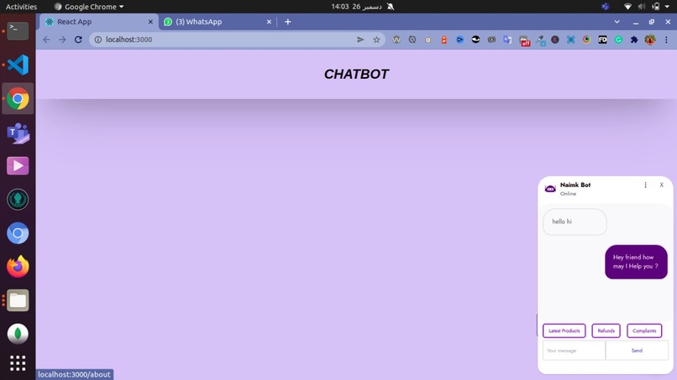Open the Chrome extensions puzzle menu

click(634, 39)
